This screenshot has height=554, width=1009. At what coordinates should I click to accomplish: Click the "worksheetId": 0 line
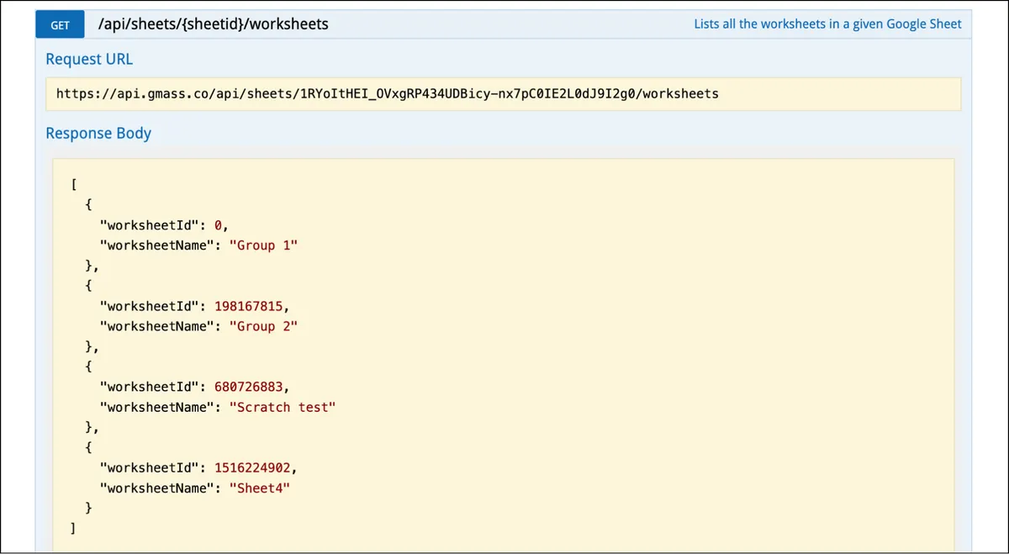(164, 225)
